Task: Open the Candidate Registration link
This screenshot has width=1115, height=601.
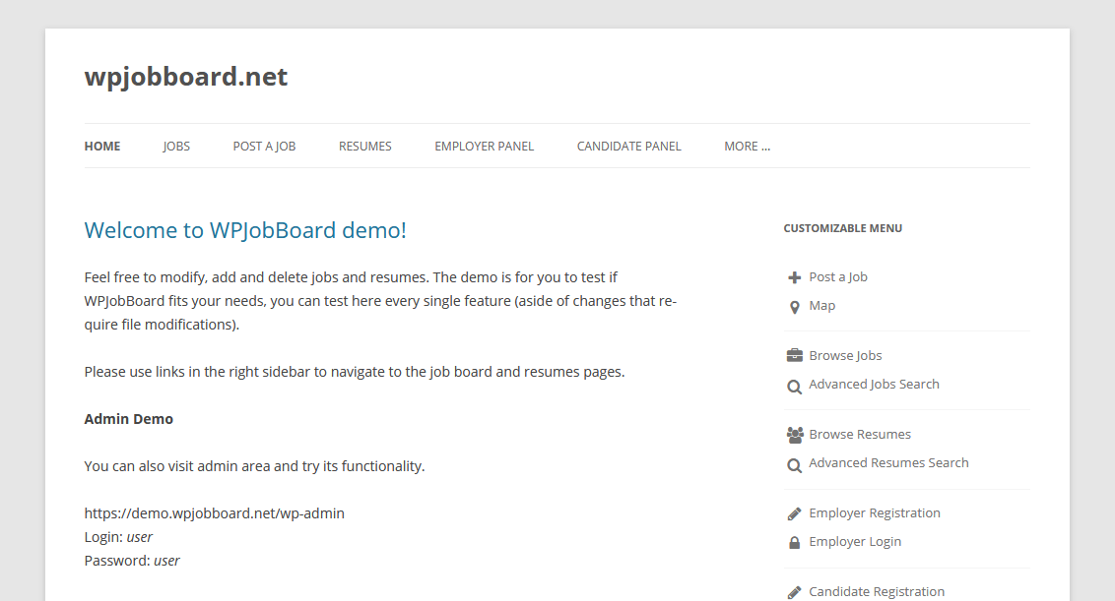Action: click(876, 592)
